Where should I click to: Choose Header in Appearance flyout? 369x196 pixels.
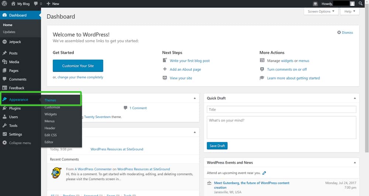(x=50, y=128)
